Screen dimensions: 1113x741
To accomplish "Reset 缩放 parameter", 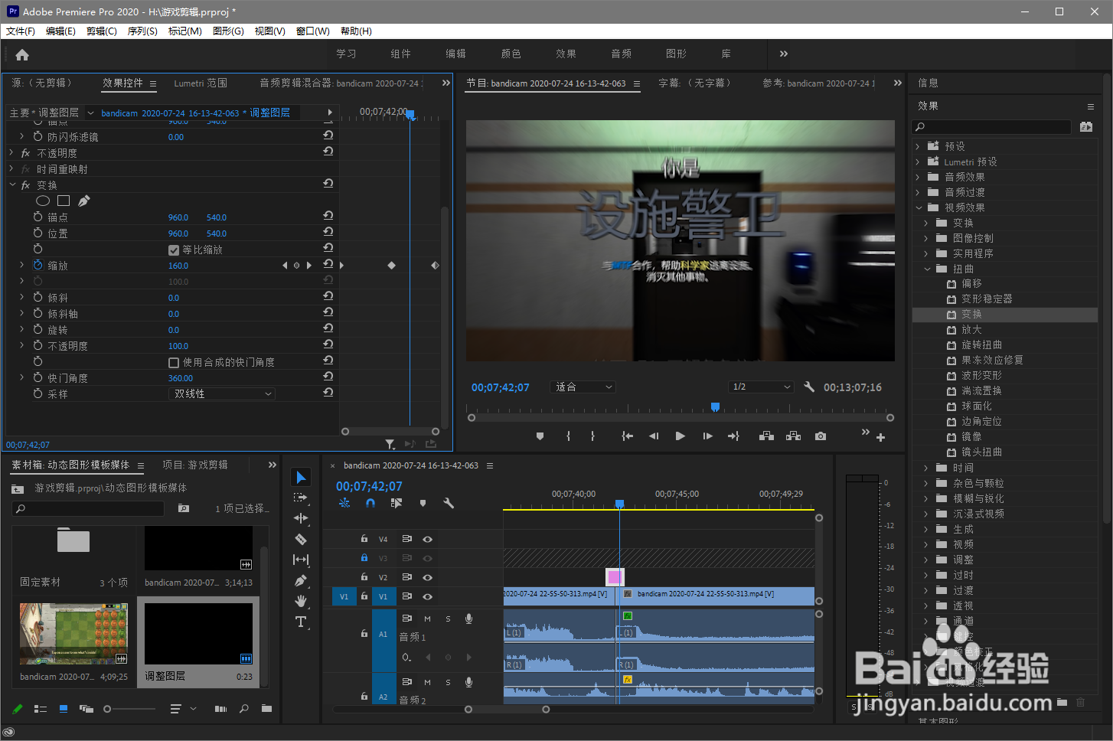I will coord(328,265).
